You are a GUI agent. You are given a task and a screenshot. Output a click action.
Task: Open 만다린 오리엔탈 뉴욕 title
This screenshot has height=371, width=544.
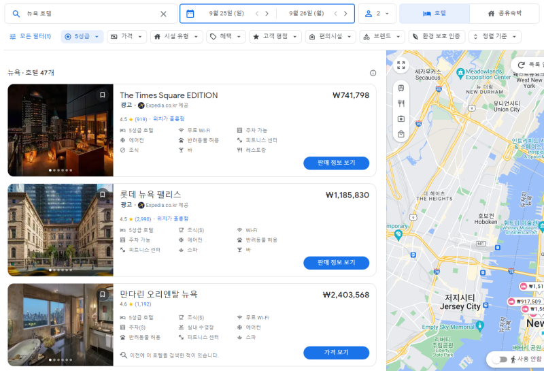click(158, 294)
